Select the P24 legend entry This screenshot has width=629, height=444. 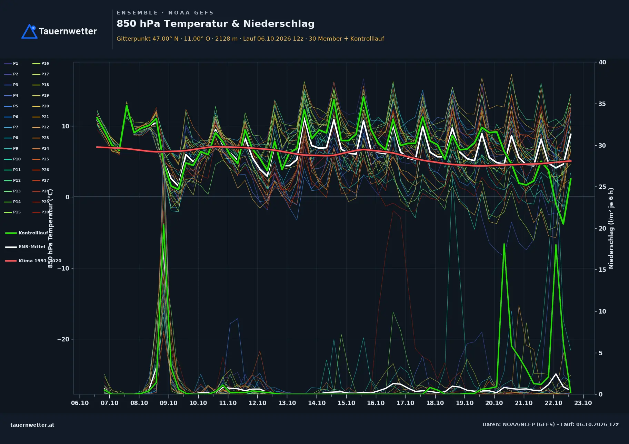41,148
